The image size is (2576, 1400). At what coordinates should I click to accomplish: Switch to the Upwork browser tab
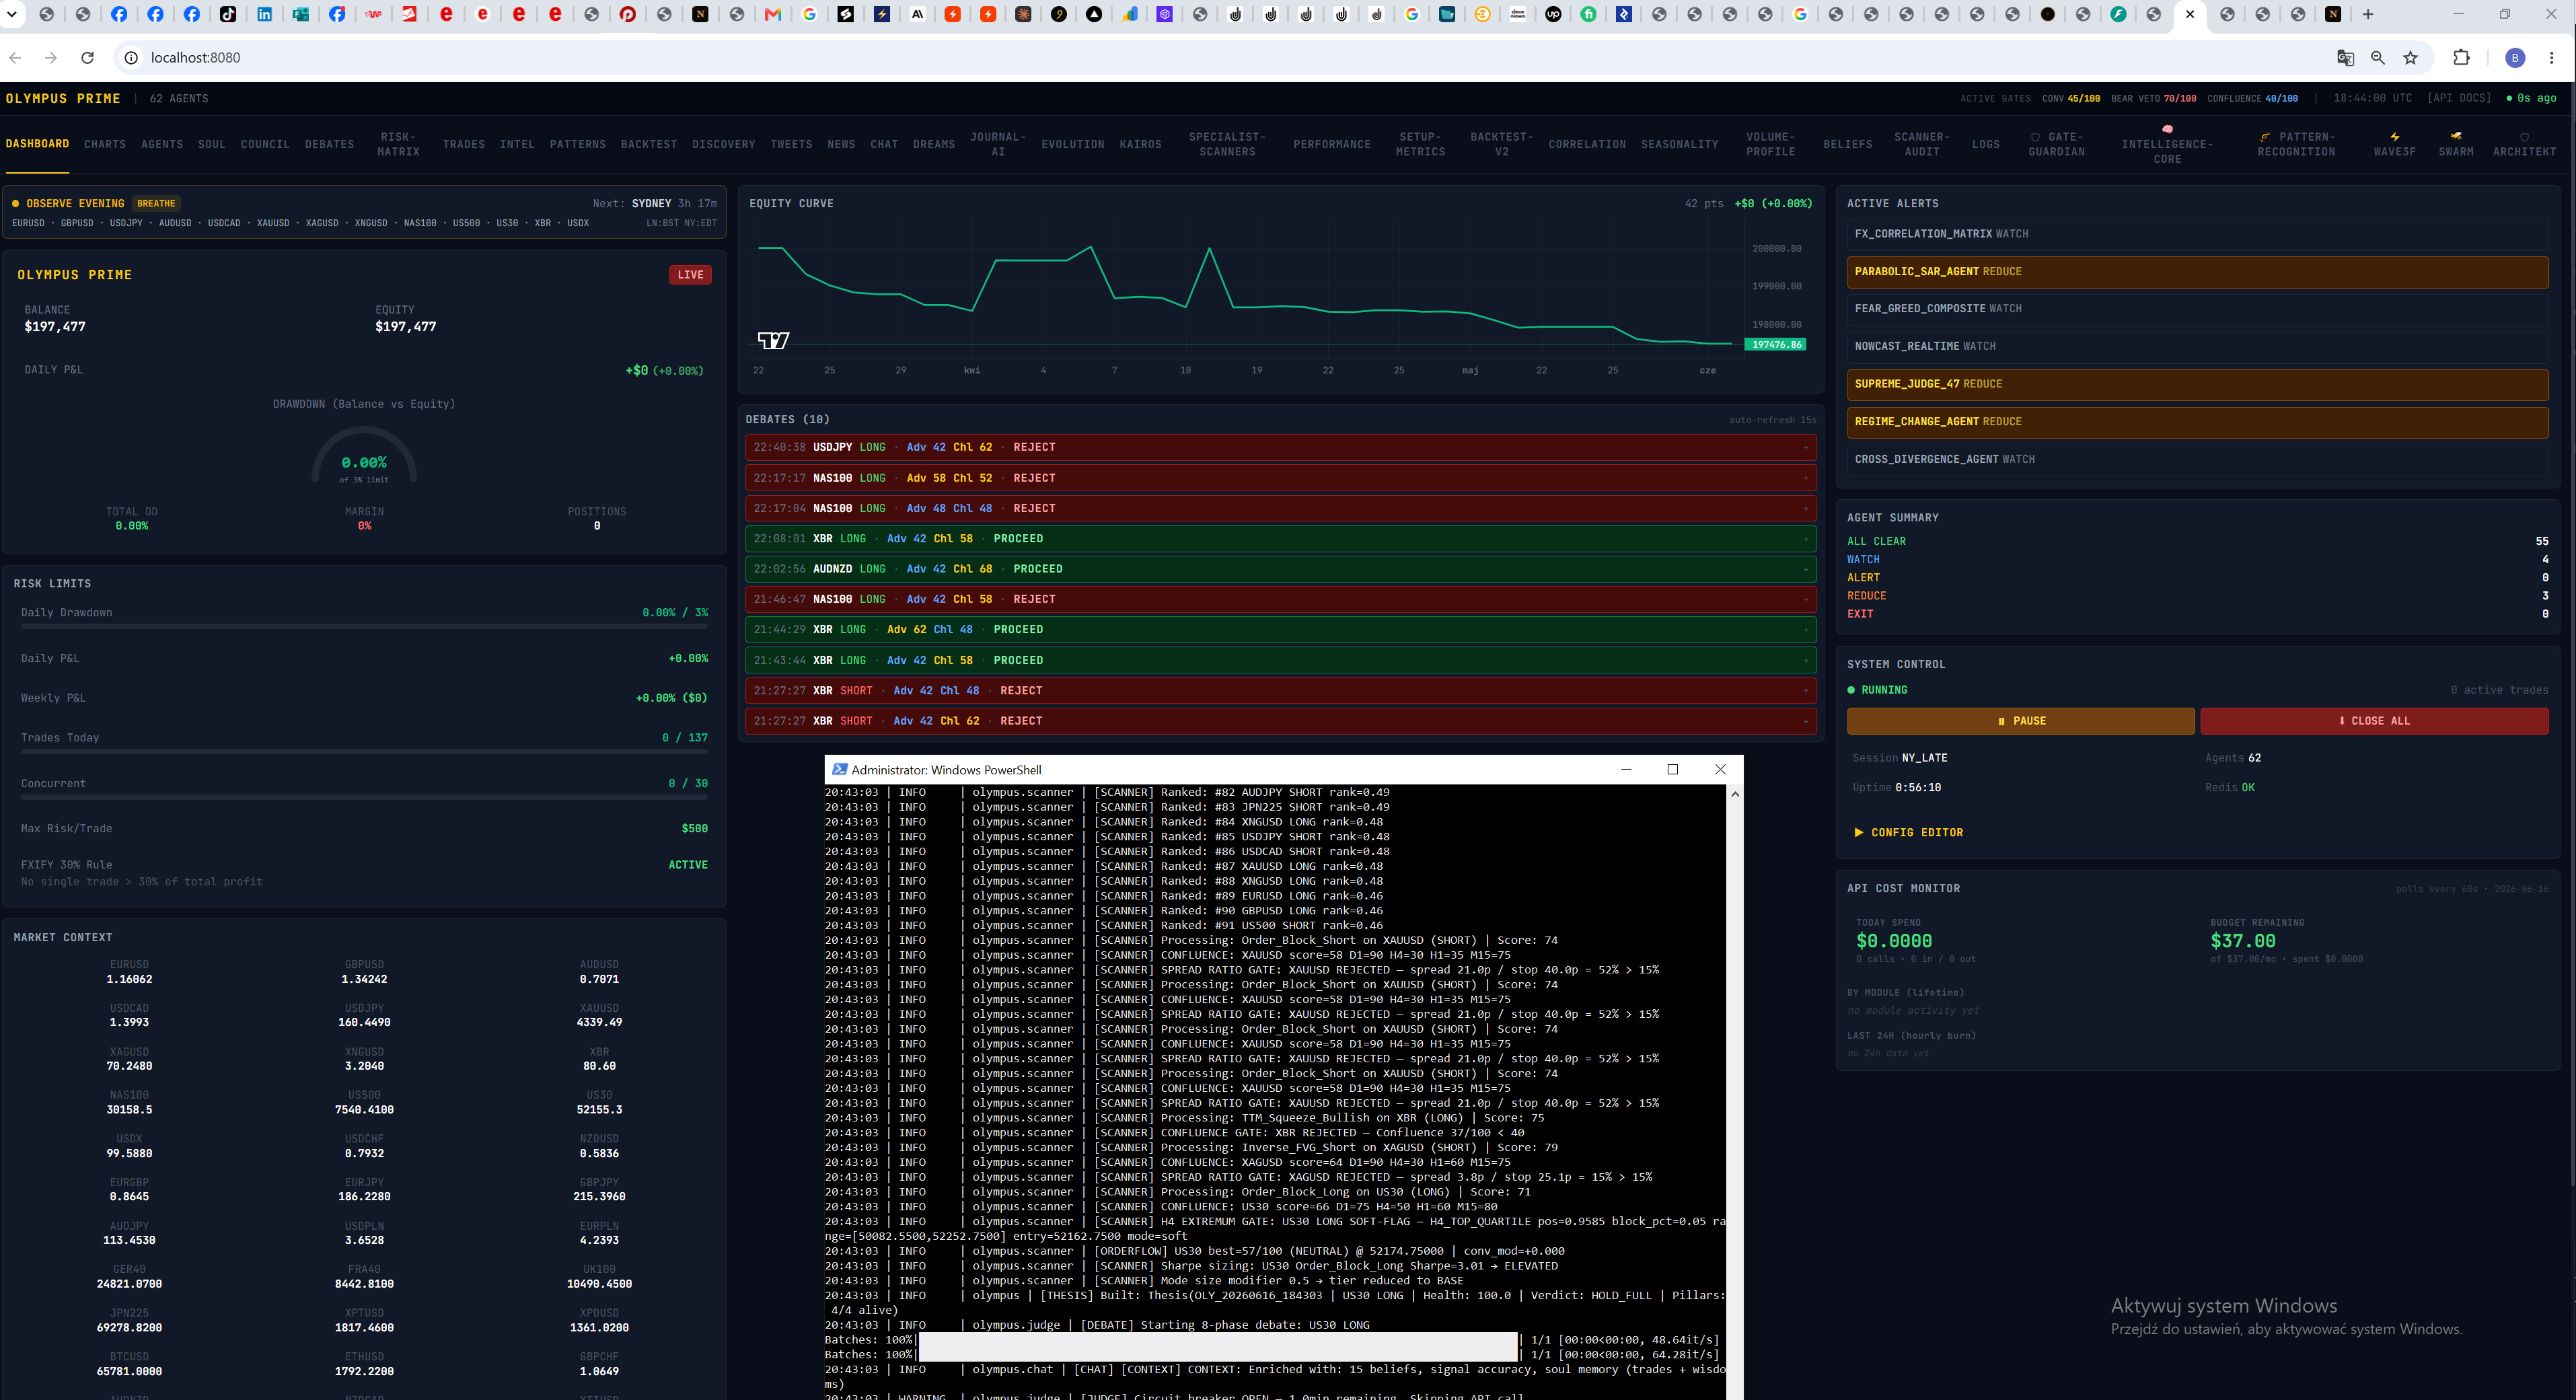point(1553,14)
